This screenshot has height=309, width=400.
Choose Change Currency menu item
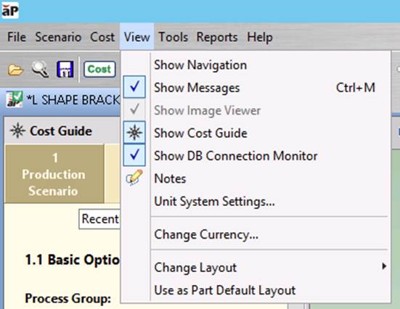(256, 234)
